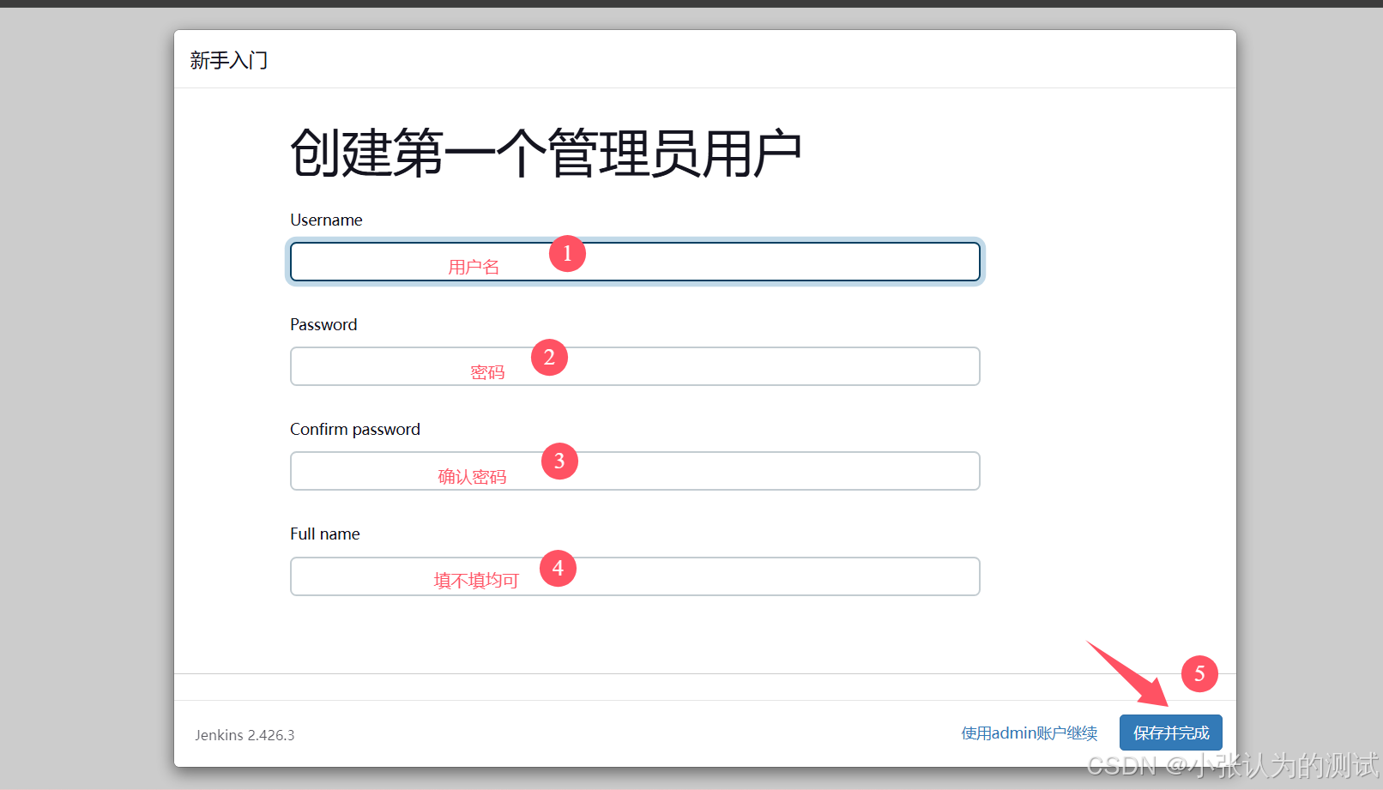1383x790 pixels.
Task: Click the 新手入门 header title
Action: [x=229, y=60]
